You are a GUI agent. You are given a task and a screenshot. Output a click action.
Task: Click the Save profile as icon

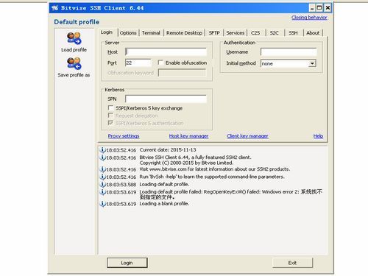coord(74,63)
